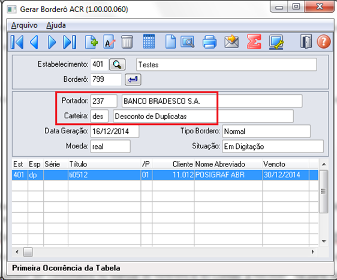337x280 pixels.
Task: Click the Portador code field 237
Action: (x=104, y=101)
